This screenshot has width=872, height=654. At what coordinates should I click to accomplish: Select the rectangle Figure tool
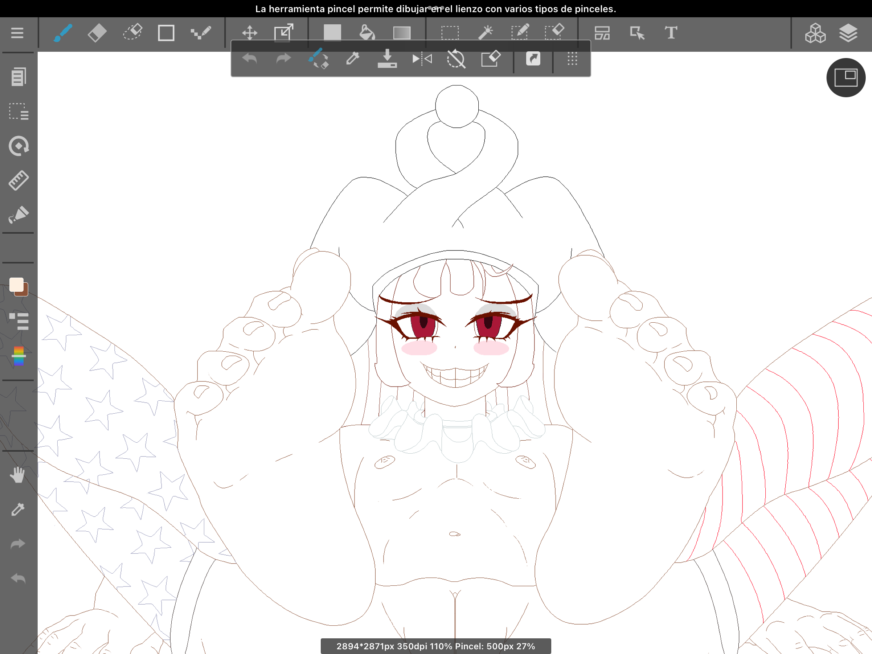[x=166, y=33]
